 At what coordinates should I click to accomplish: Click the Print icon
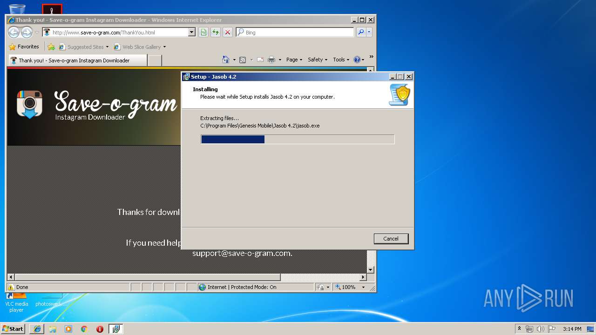click(272, 60)
